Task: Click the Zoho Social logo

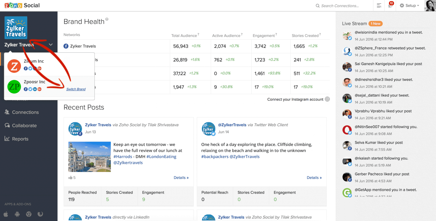Action: tap(22, 5)
